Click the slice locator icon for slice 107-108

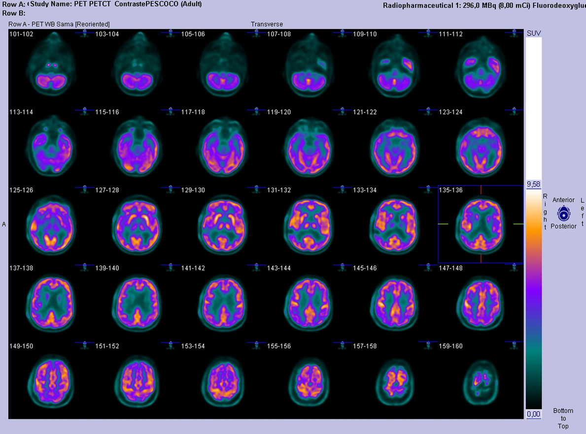(343, 33)
